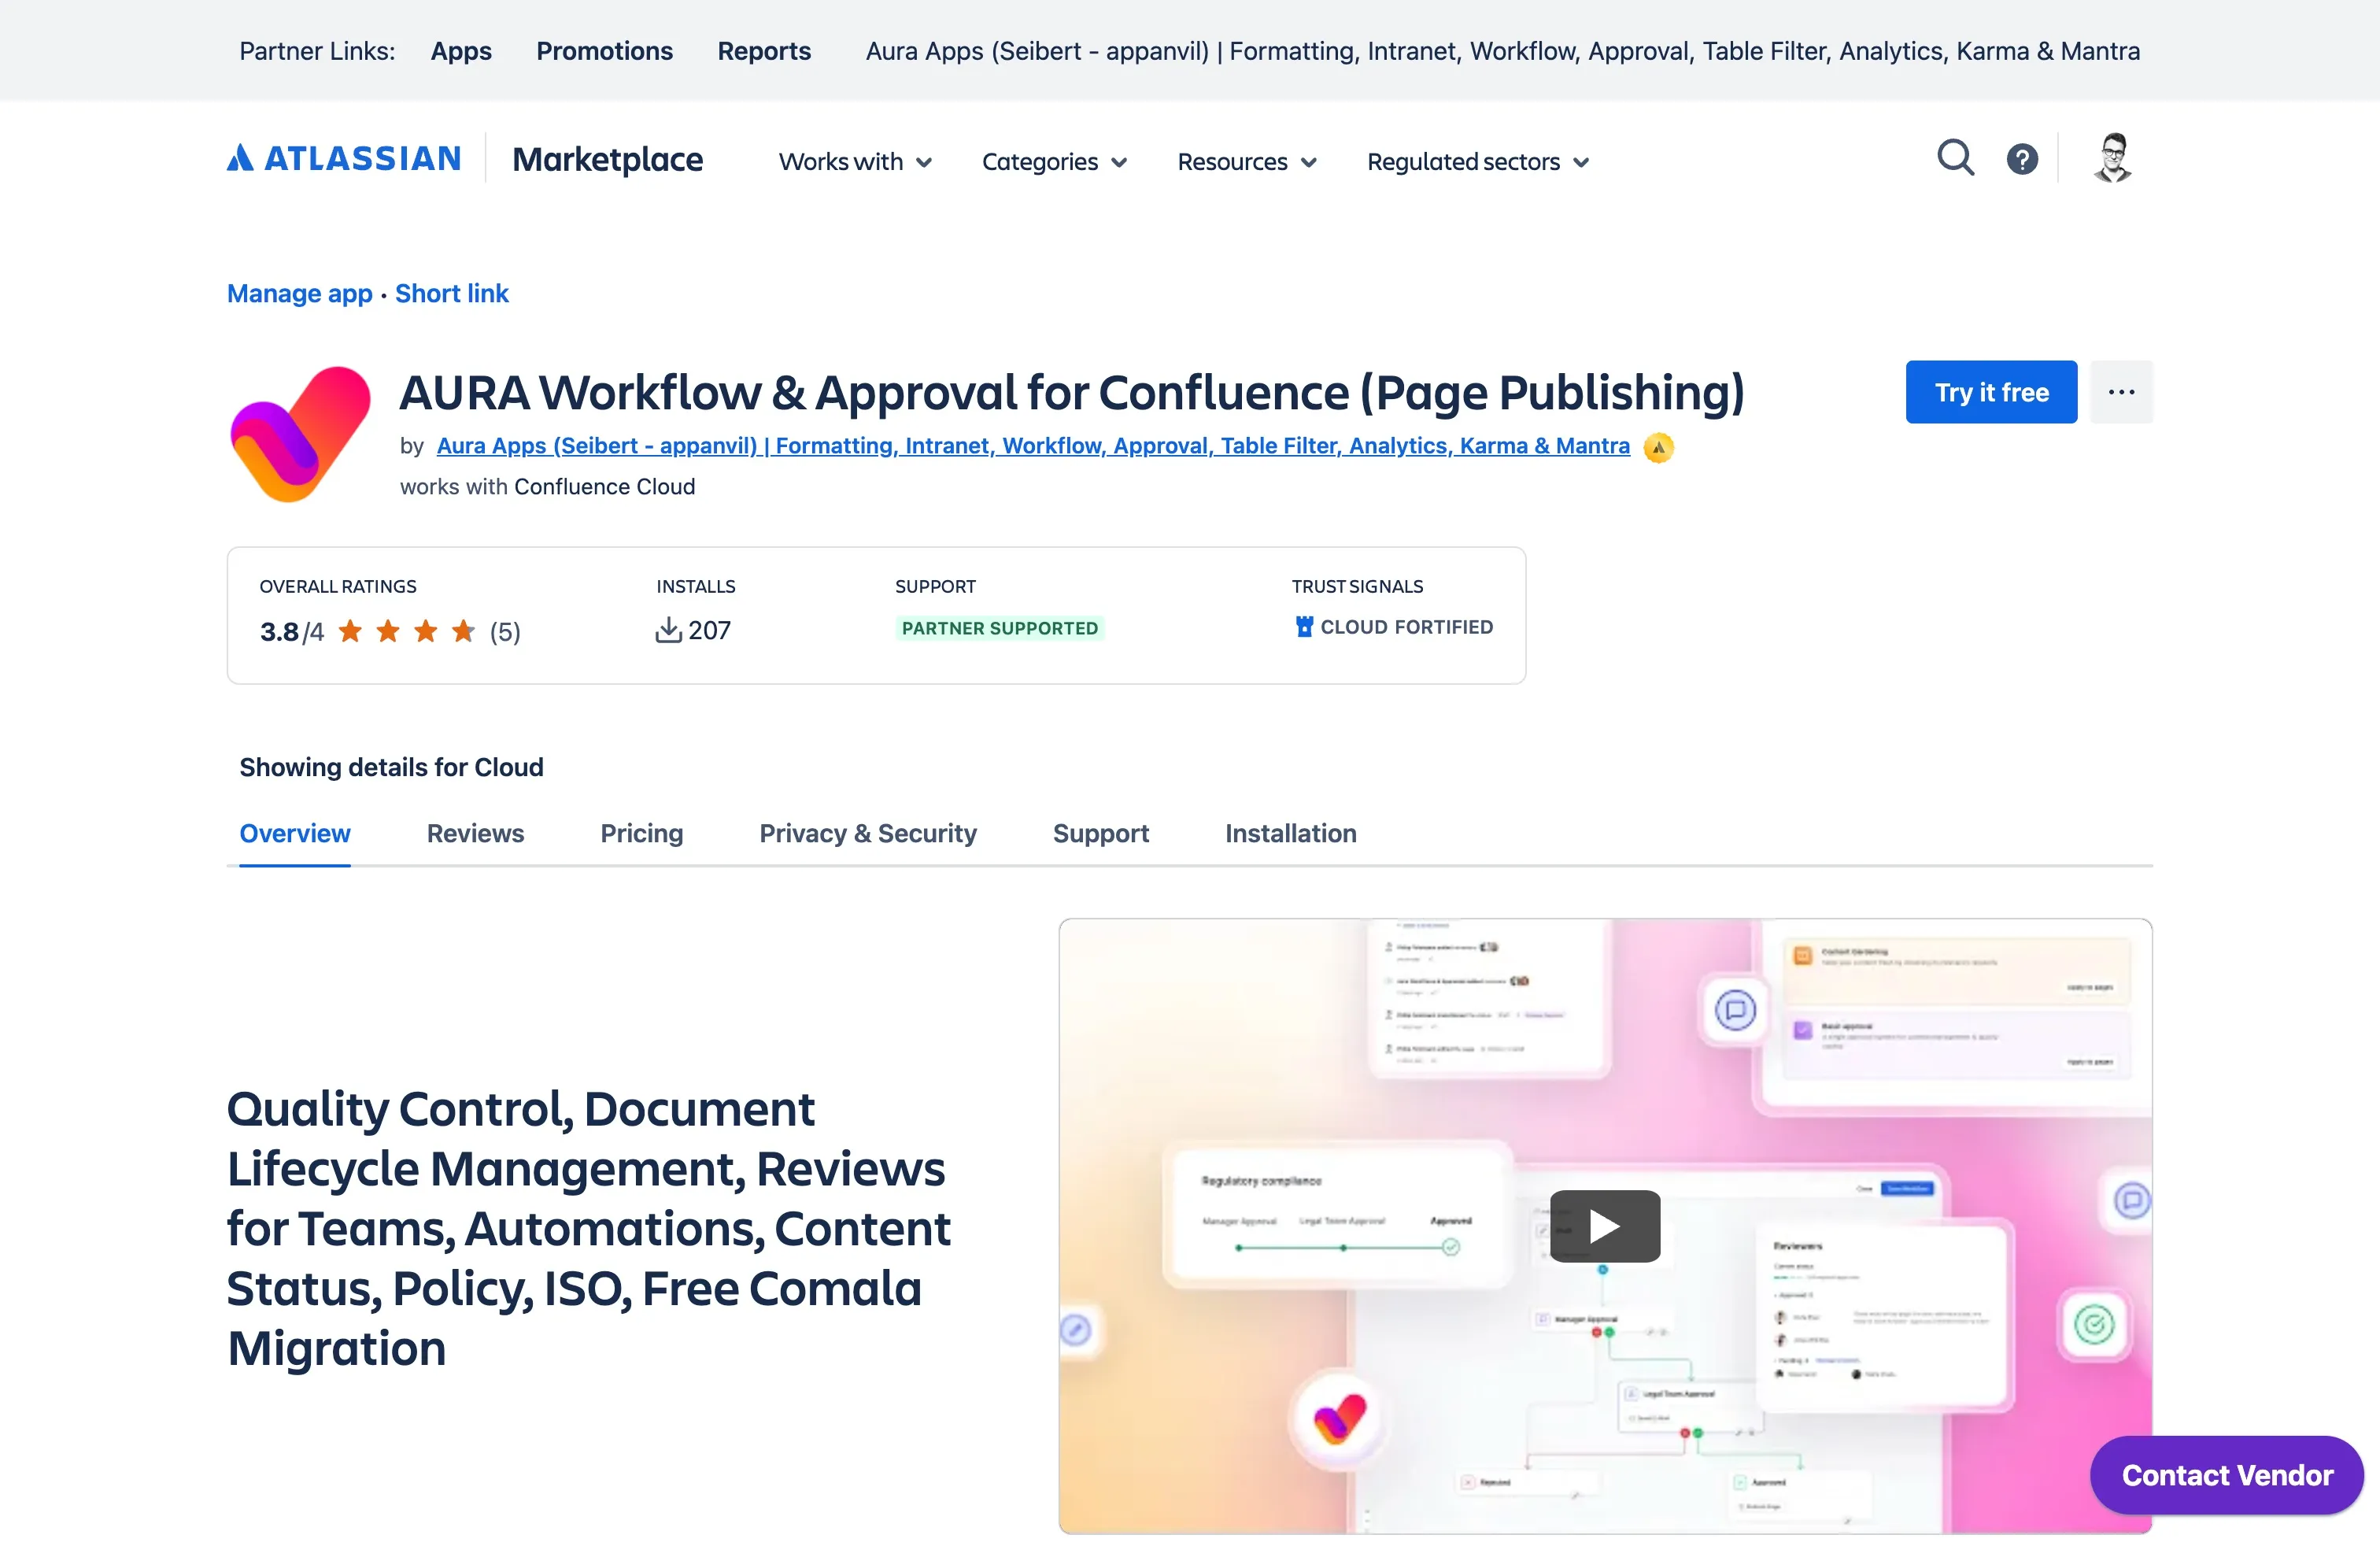Click the vendor name in partner bar

click(x=1502, y=51)
